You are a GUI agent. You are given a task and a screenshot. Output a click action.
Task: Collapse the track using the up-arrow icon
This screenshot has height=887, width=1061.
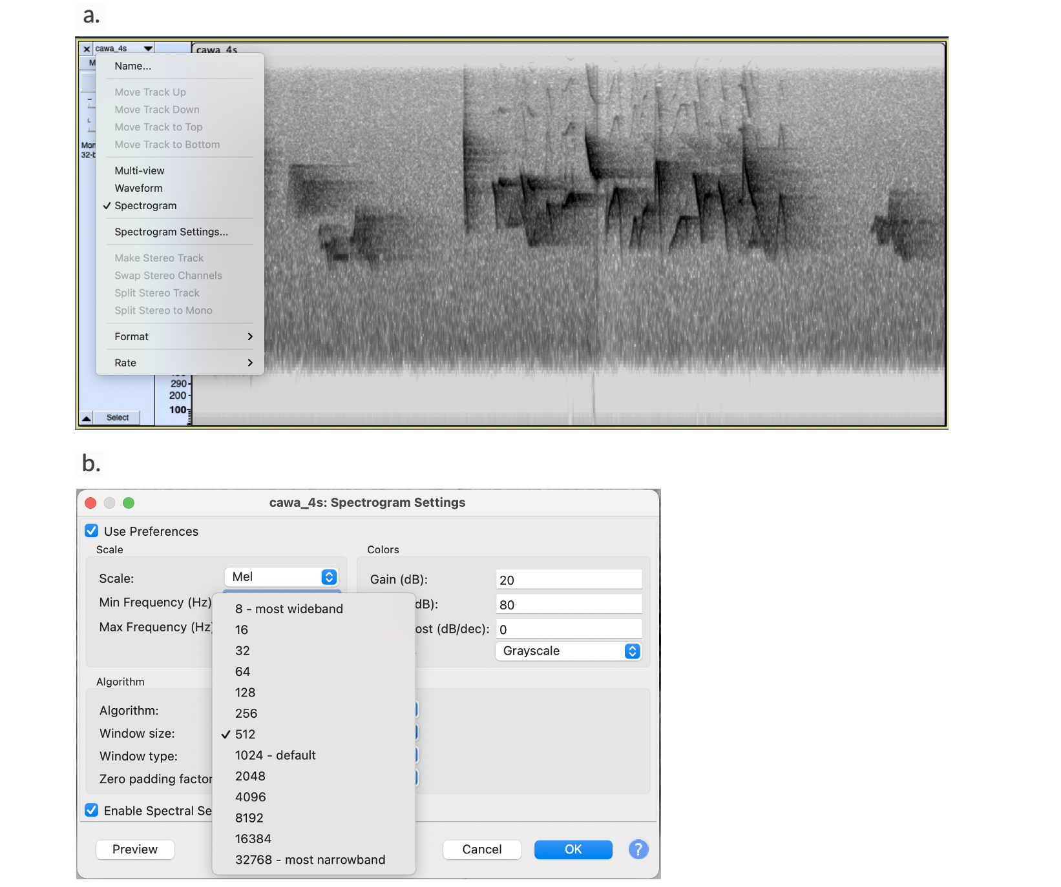pos(86,418)
